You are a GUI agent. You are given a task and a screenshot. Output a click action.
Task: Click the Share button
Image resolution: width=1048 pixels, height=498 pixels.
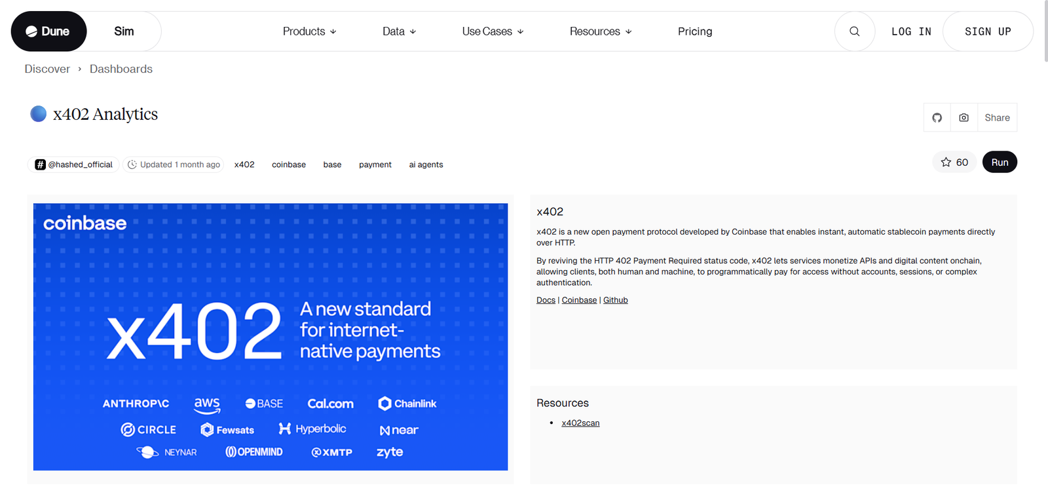pos(997,118)
